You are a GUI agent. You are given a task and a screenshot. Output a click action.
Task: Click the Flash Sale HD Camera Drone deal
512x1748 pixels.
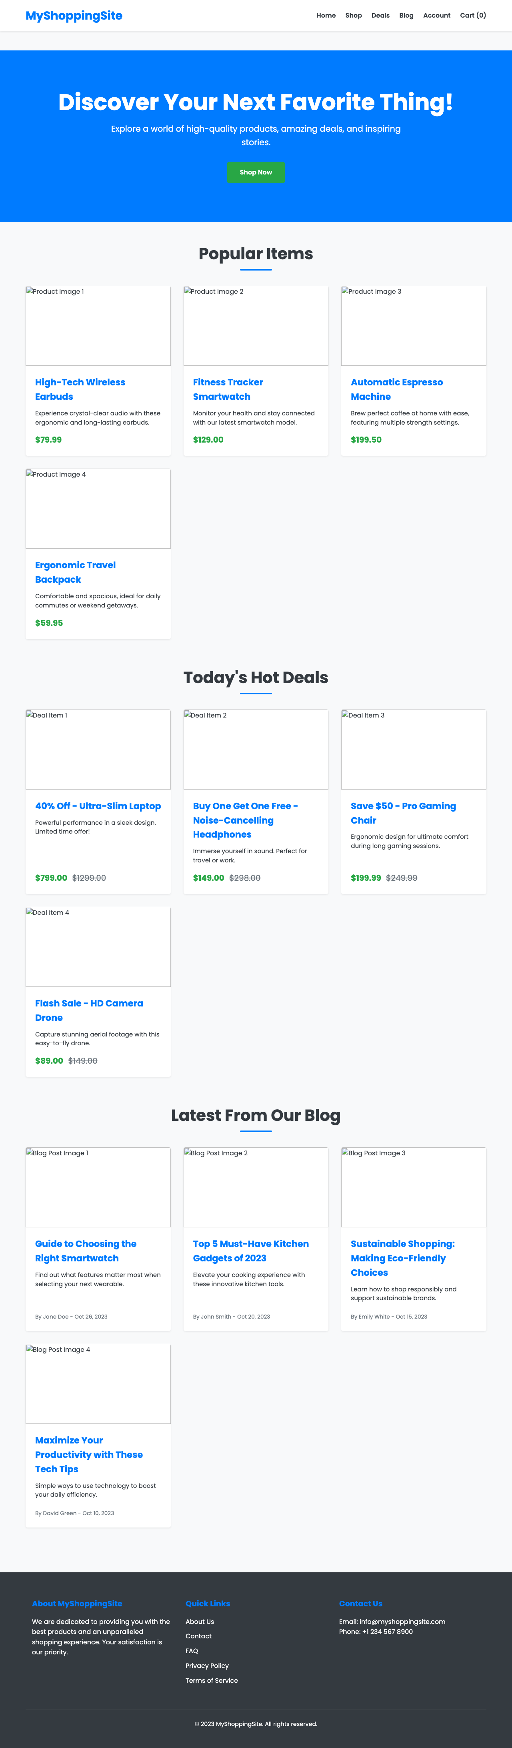(x=89, y=1010)
